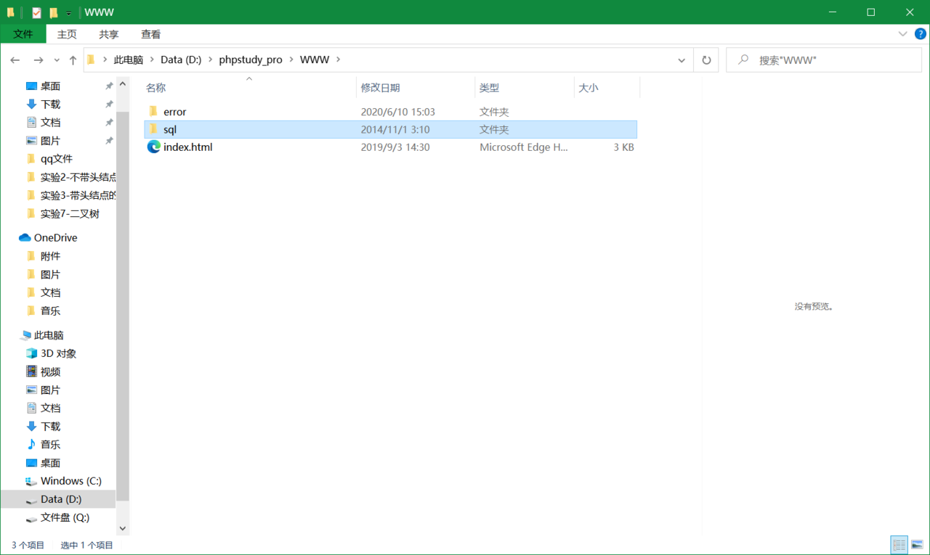Go up one folder level arrow
This screenshot has width=930, height=555.
click(x=73, y=60)
